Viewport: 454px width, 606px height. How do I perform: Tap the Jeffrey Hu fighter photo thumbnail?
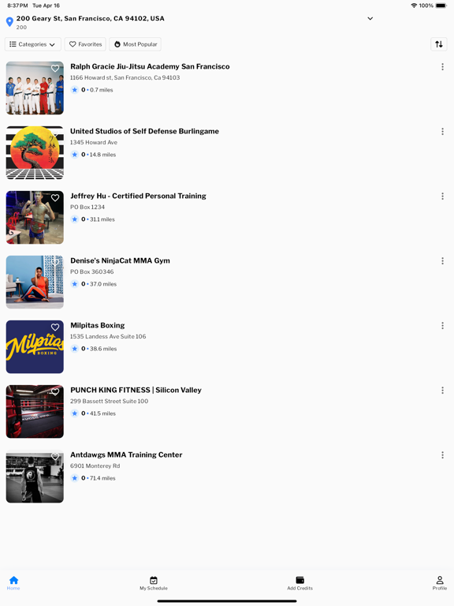point(35,218)
